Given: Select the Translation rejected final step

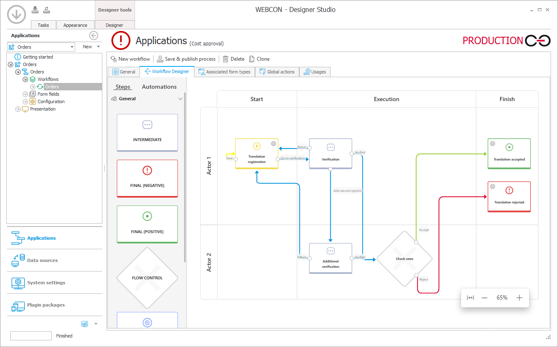Looking at the screenshot, I should [x=509, y=197].
